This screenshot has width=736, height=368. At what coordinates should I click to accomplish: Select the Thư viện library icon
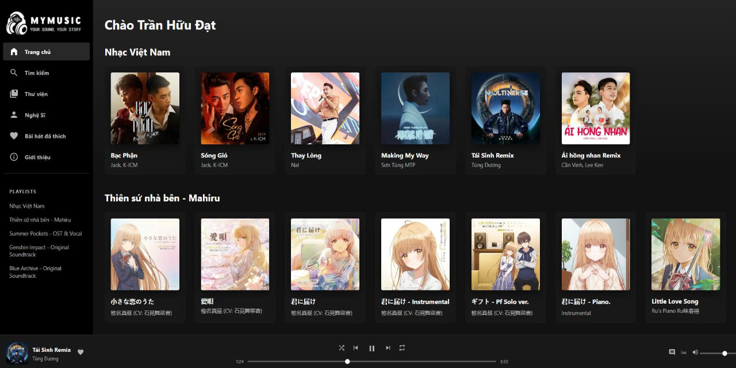[13, 94]
